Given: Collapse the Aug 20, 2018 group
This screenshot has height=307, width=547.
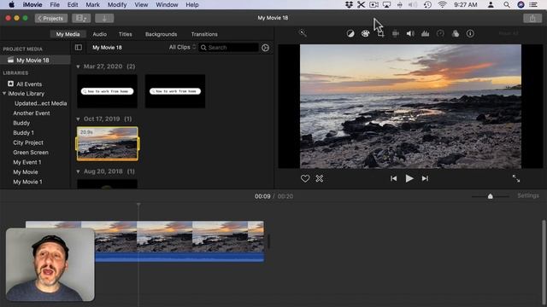Looking at the screenshot, I should (x=78, y=171).
